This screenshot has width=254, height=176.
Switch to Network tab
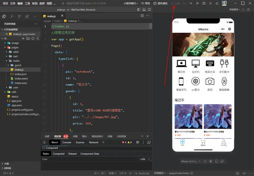point(94,142)
